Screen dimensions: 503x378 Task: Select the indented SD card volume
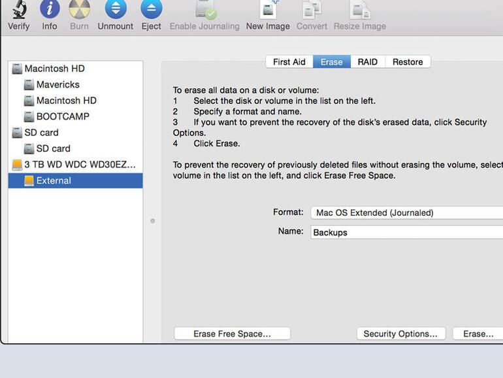pos(75,148)
